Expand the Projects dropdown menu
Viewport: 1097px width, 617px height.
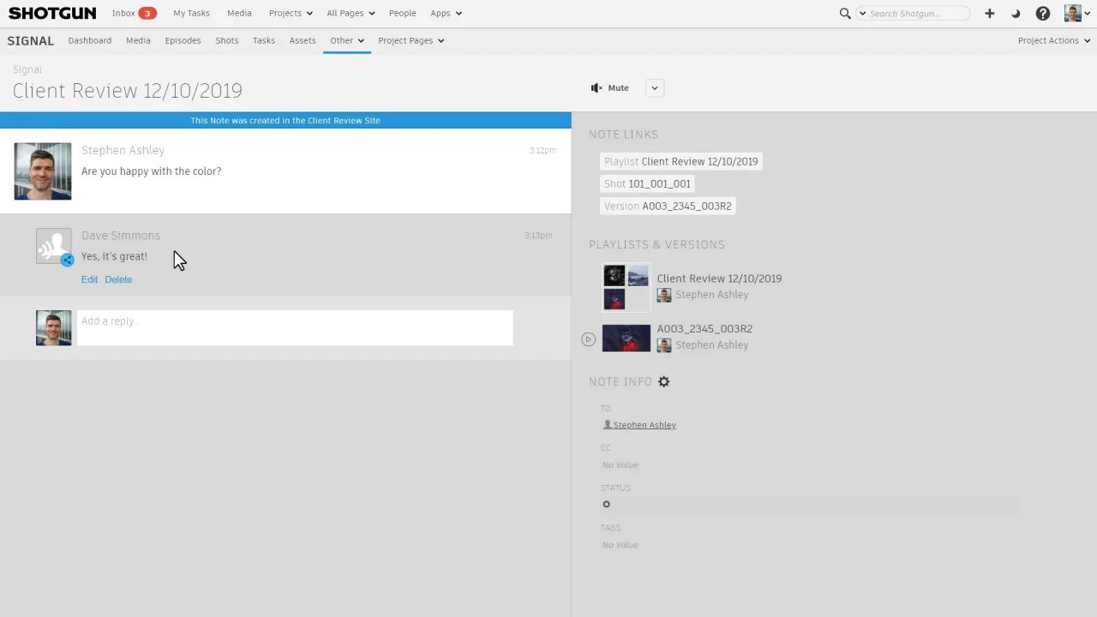[x=291, y=13]
